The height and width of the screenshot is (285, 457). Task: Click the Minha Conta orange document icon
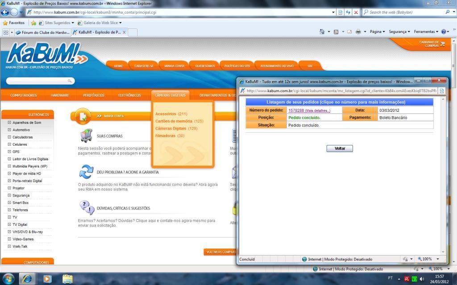click(x=83, y=116)
